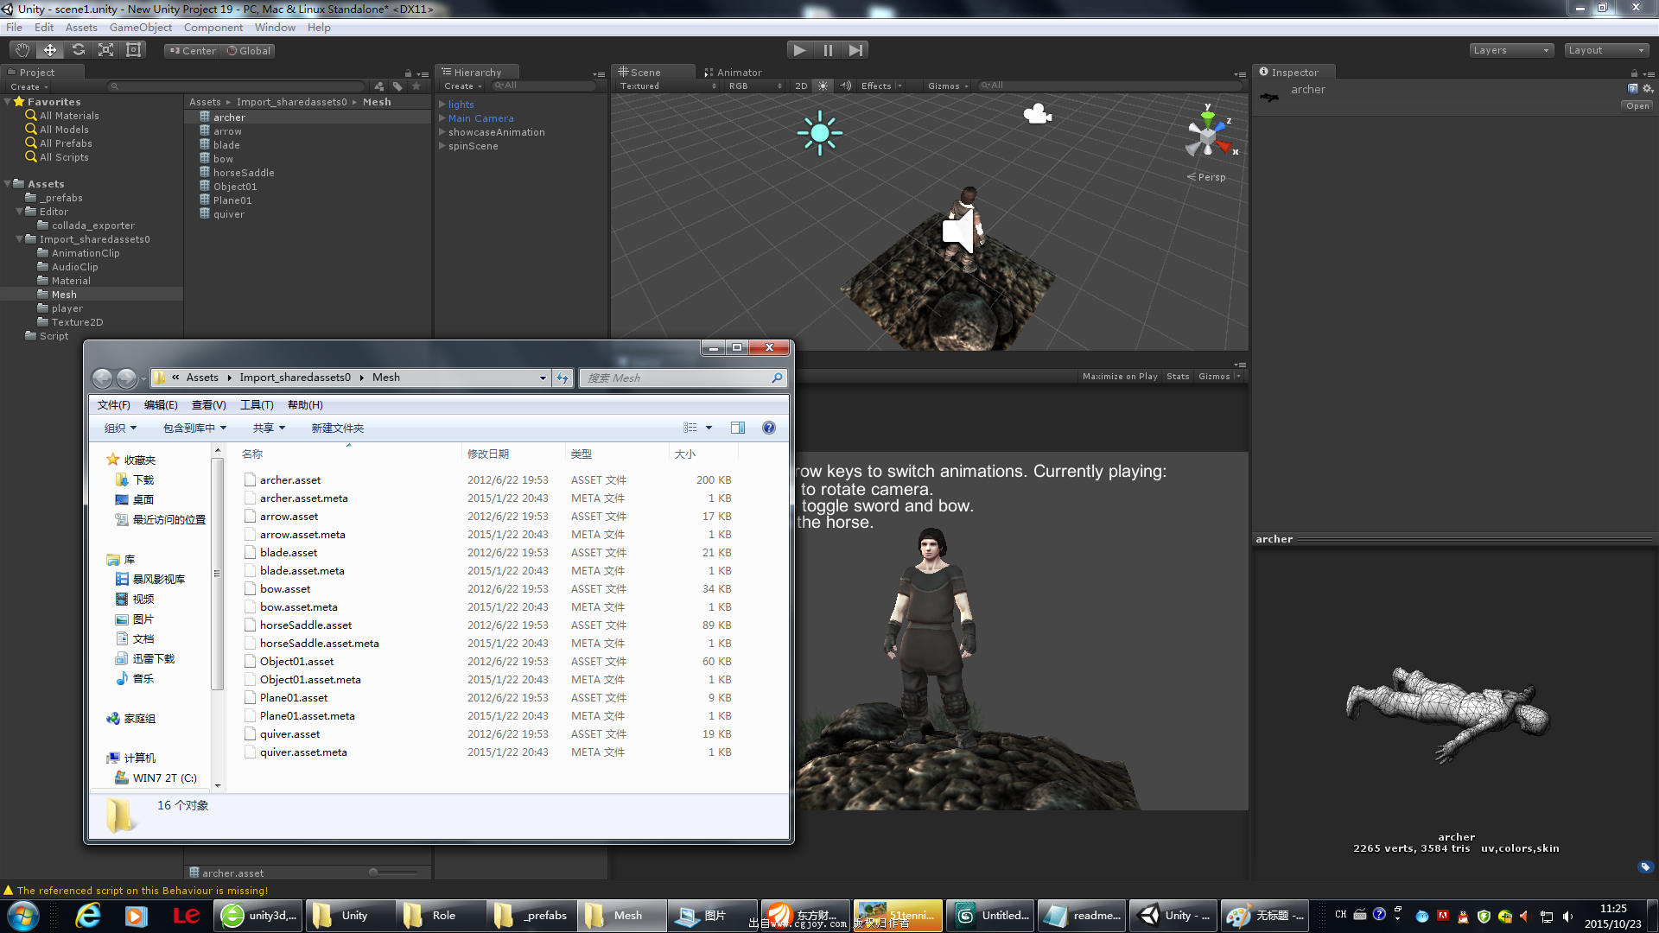Open RGB render mode dropdown
The width and height of the screenshot is (1659, 933).
755,86
